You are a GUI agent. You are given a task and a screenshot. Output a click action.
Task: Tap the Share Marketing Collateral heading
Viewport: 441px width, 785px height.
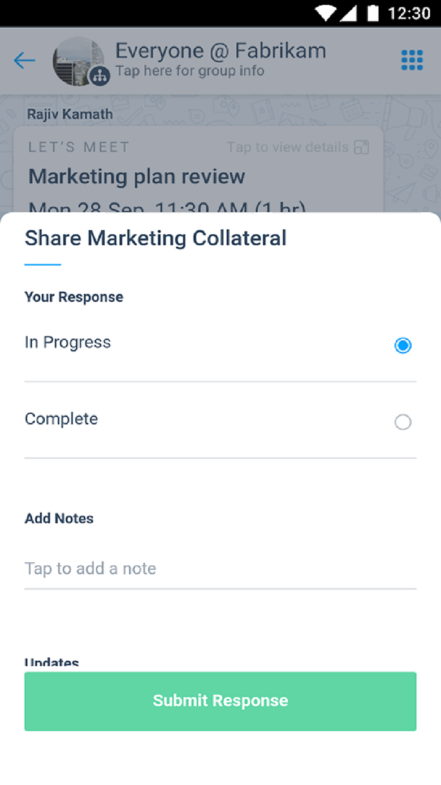coord(156,238)
